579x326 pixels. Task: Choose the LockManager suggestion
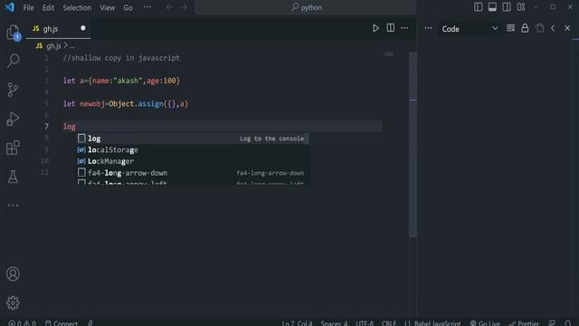point(193,161)
